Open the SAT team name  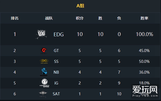click(x=56, y=94)
